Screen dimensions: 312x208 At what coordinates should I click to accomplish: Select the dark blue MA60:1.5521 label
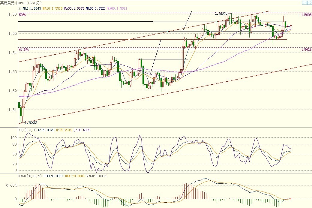96,8
